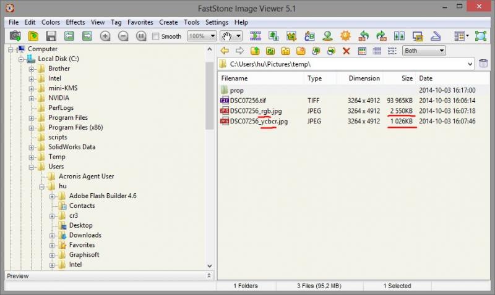The image size is (495, 295).
Task: Click the Full Screen icon in toolbar
Action: click(481, 36)
